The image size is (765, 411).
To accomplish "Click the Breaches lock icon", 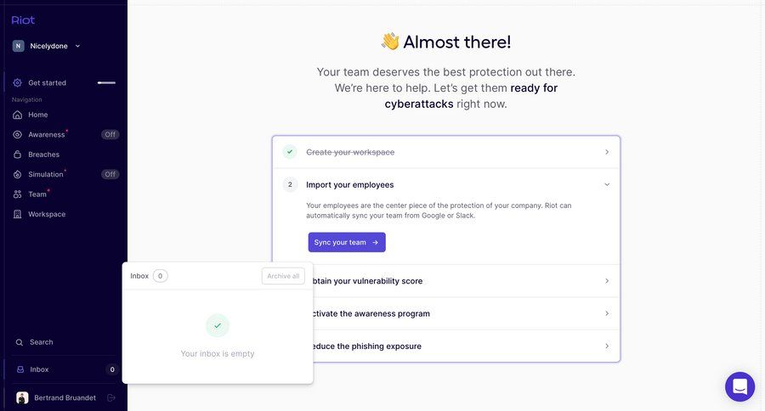I will pos(18,155).
